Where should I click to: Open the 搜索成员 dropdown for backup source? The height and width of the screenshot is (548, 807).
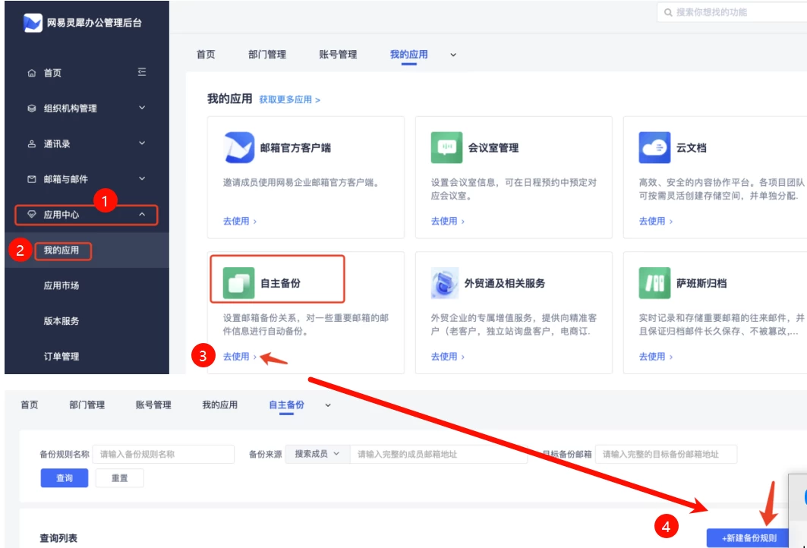click(x=317, y=454)
